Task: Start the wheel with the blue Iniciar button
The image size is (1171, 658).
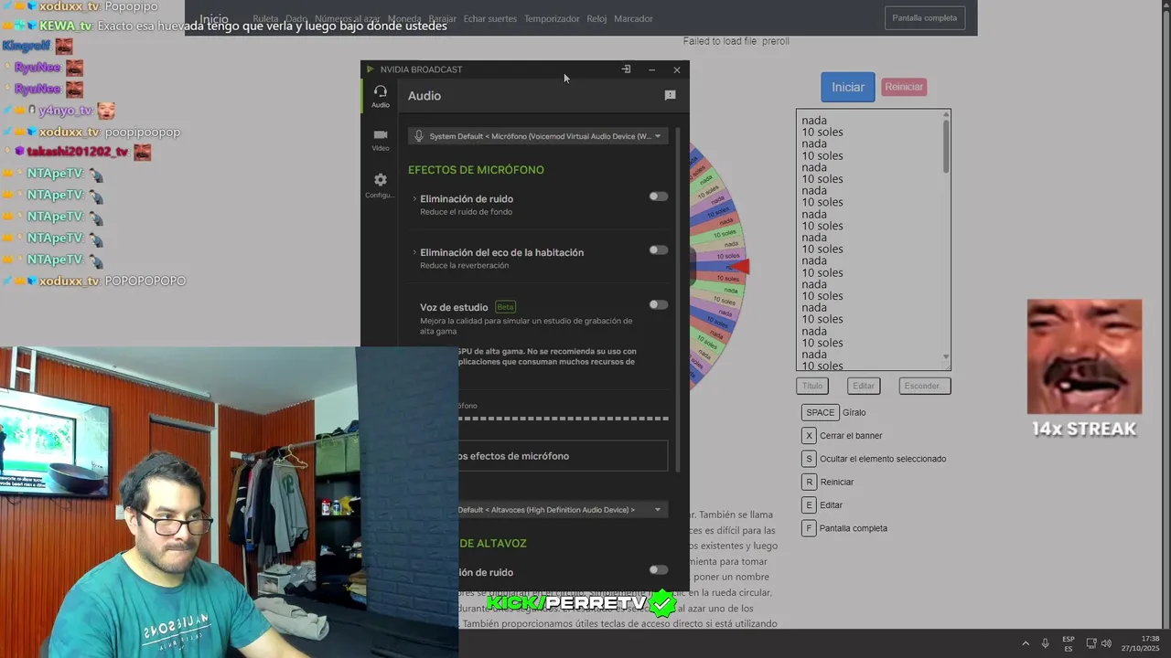Action: pyautogui.click(x=848, y=87)
